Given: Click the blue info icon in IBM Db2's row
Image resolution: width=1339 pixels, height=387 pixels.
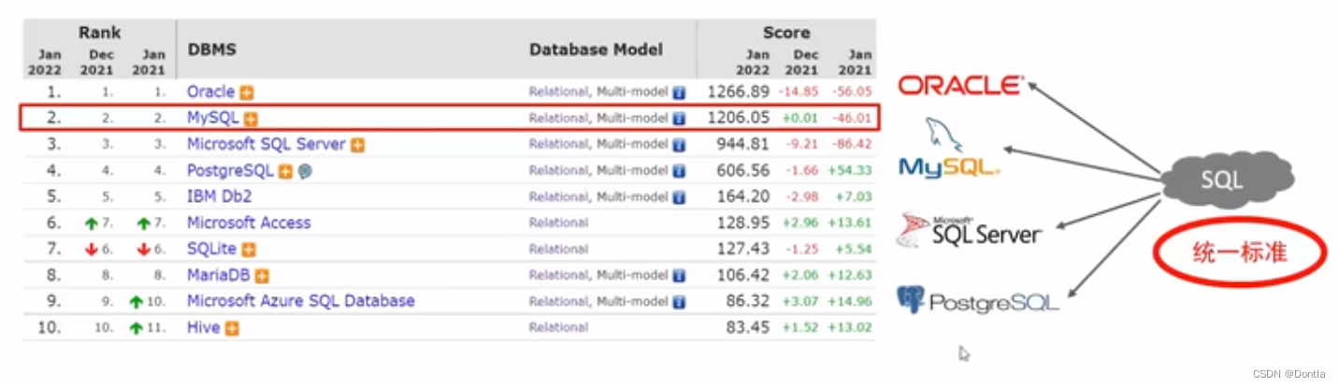Looking at the screenshot, I should click(x=679, y=197).
